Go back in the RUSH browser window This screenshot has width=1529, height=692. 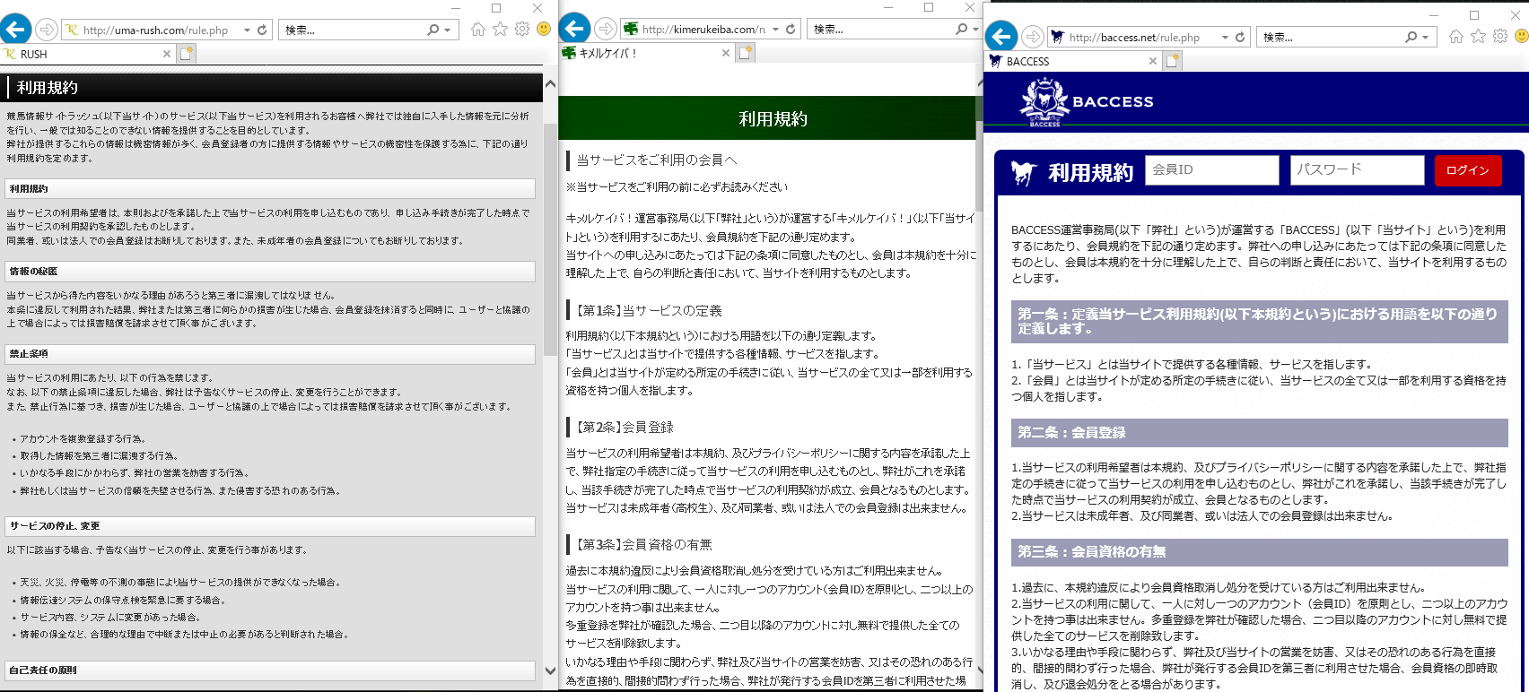click(16, 30)
